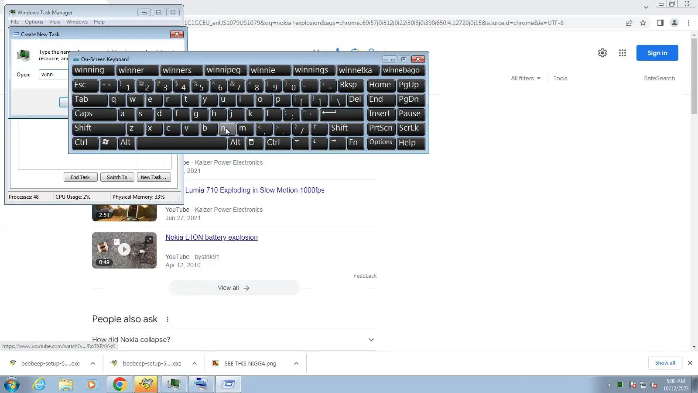
Task: Open File menu in Task Manager
Action: (x=15, y=22)
